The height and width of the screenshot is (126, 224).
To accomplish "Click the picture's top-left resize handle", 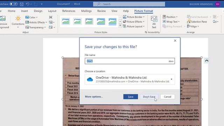I will (63, 57).
